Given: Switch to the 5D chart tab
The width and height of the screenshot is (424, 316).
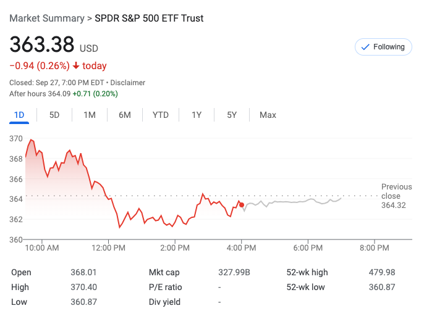Looking at the screenshot, I should pos(54,115).
